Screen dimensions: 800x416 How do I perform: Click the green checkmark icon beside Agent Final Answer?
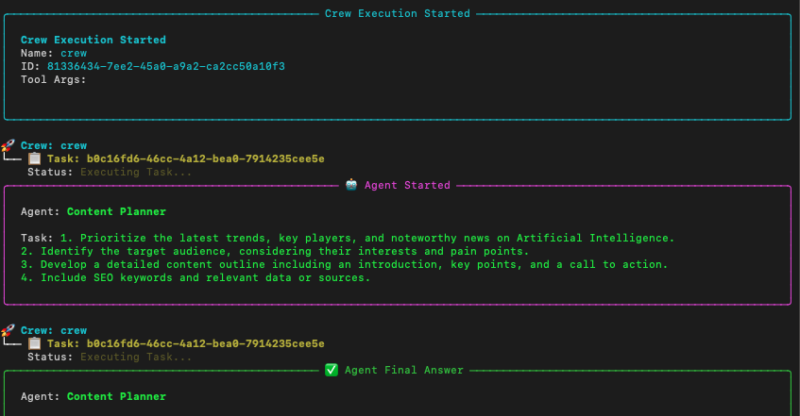331,370
